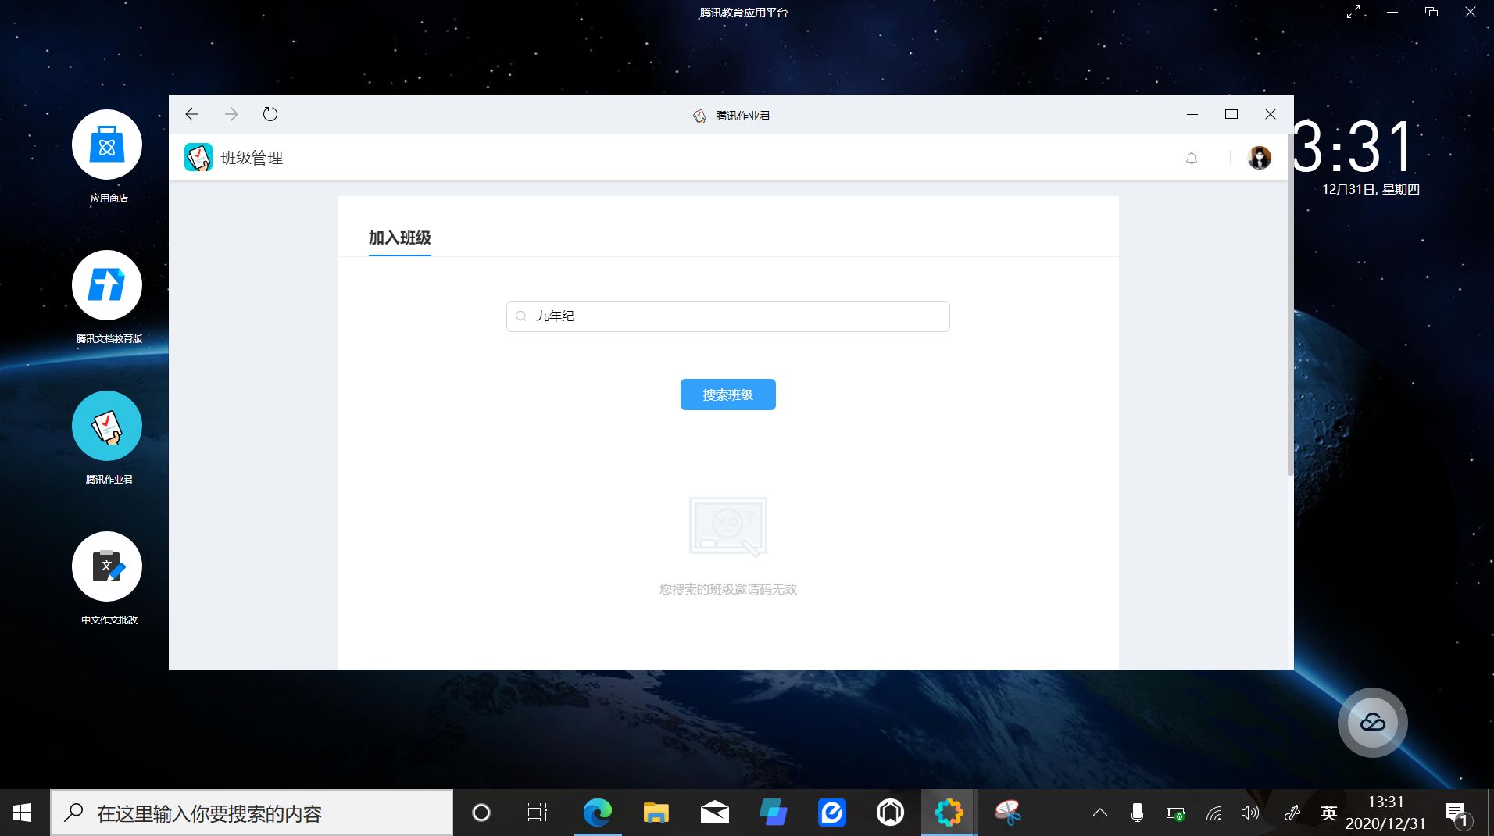Select the 加入班级 tab
This screenshot has width=1494, height=836.
pos(399,238)
